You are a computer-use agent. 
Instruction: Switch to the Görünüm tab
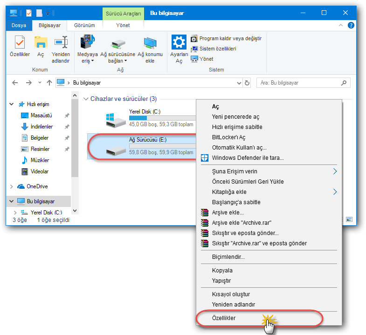pyautogui.click(x=84, y=25)
